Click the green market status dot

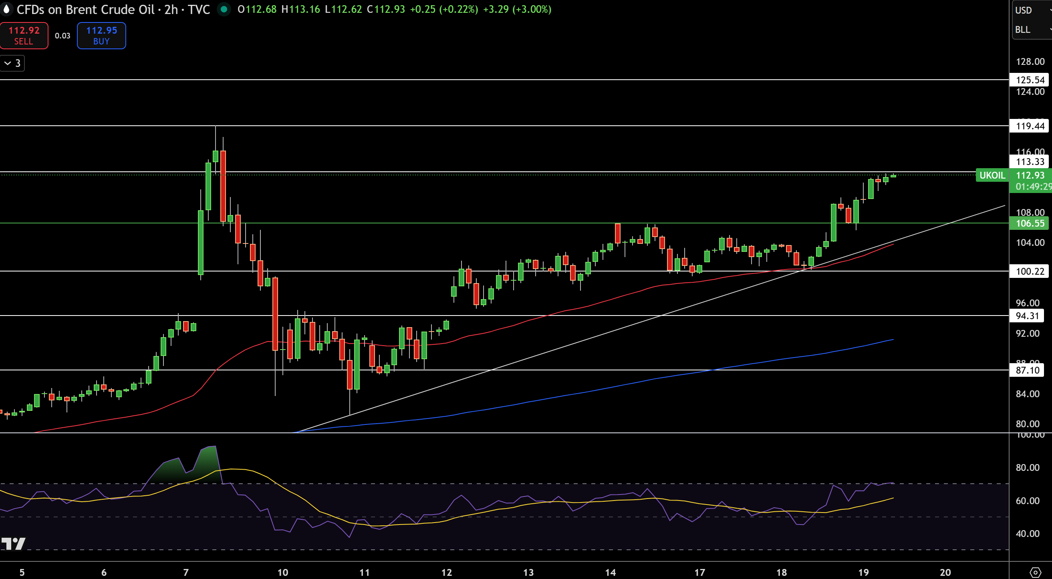(224, 9)
